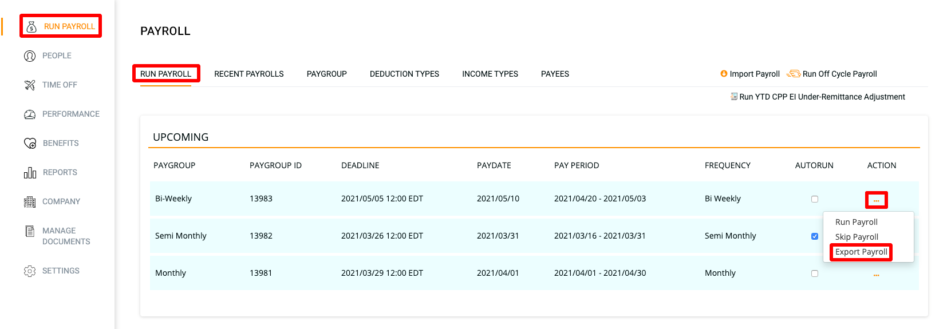The width and height of the screenshot is (951, 329).
Task: Click the Semi Monthly paygroup name
Action: 181,236
